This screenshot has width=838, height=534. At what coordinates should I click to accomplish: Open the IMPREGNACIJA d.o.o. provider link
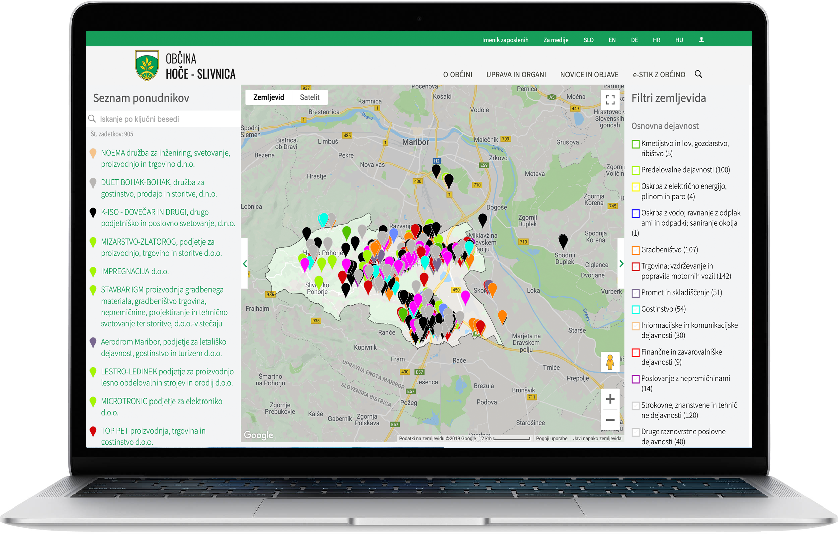pos(134,271)
